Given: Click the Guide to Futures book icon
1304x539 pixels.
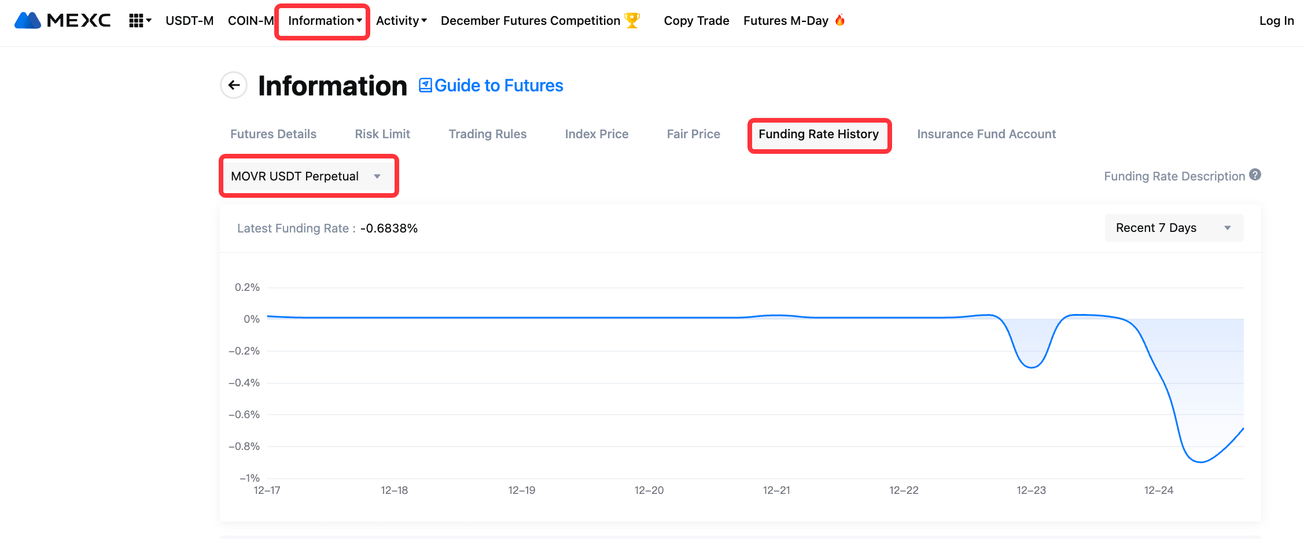Looking at the screenshot, I should [425, 86].
